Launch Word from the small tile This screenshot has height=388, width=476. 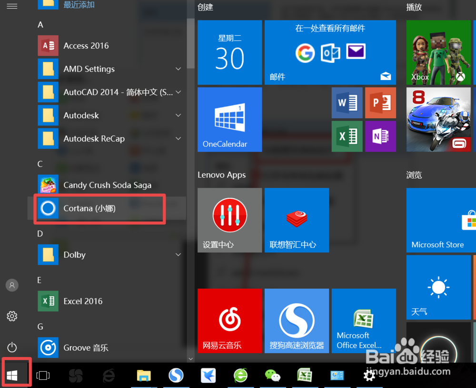point(347,103)
